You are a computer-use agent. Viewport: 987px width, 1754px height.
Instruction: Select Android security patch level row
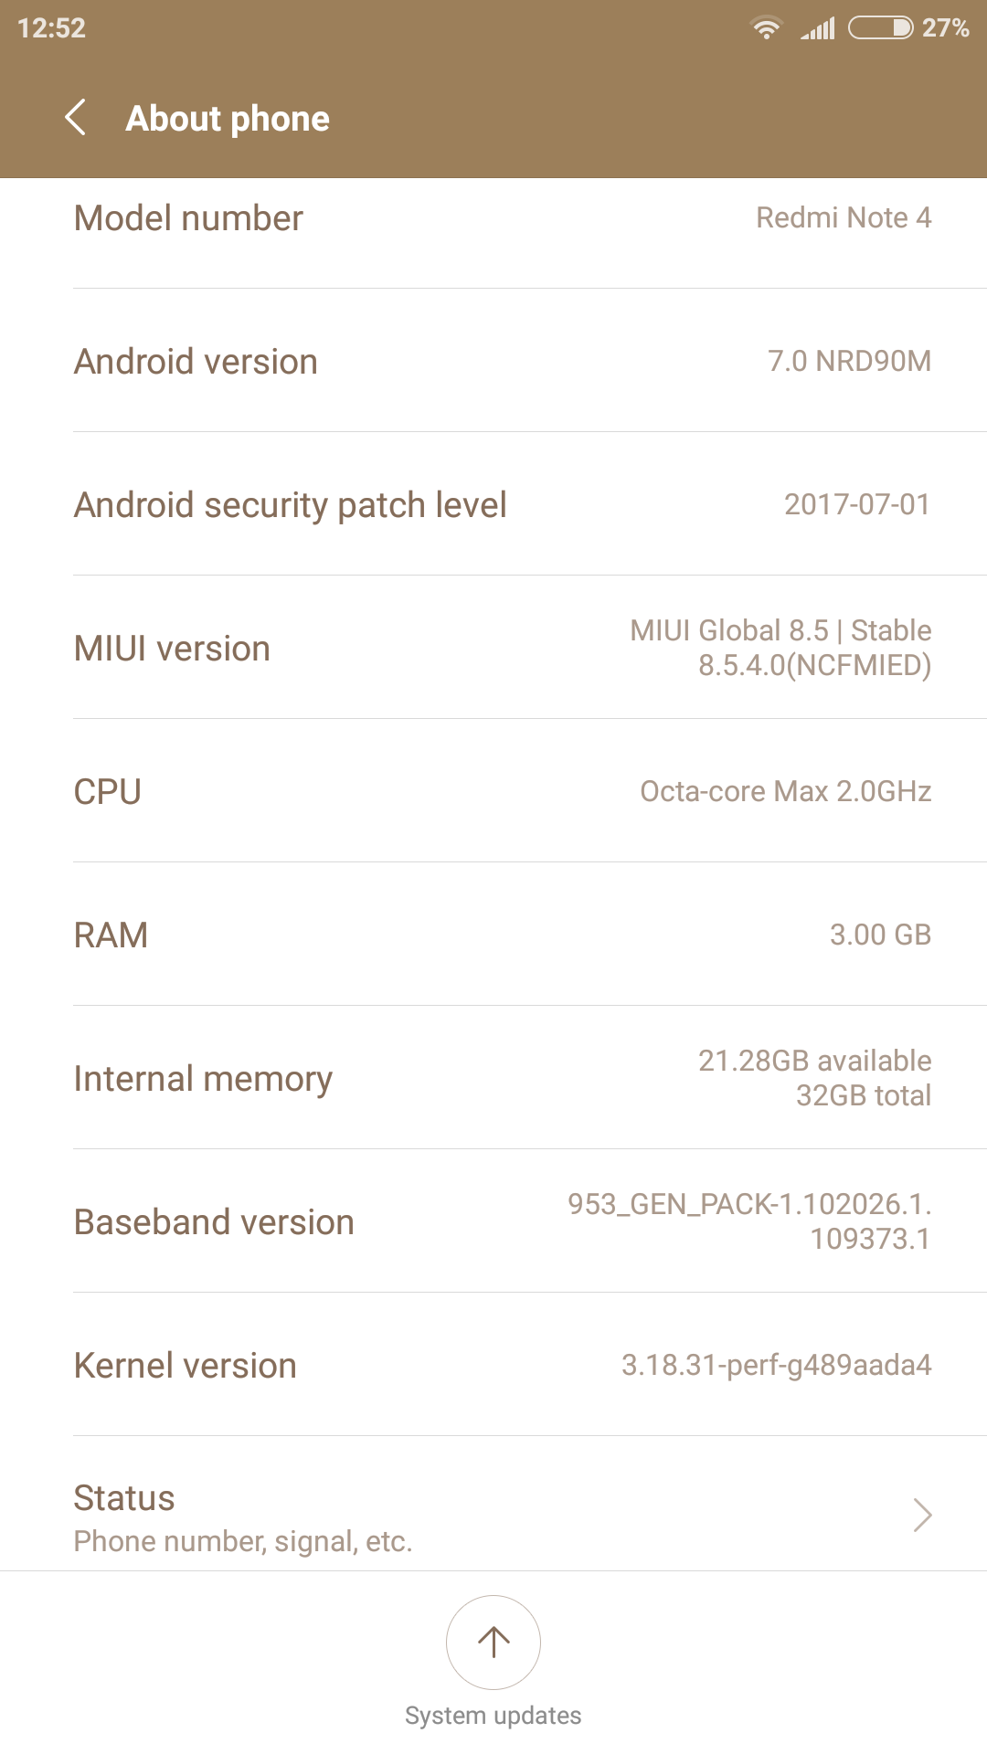coord(493,505)
